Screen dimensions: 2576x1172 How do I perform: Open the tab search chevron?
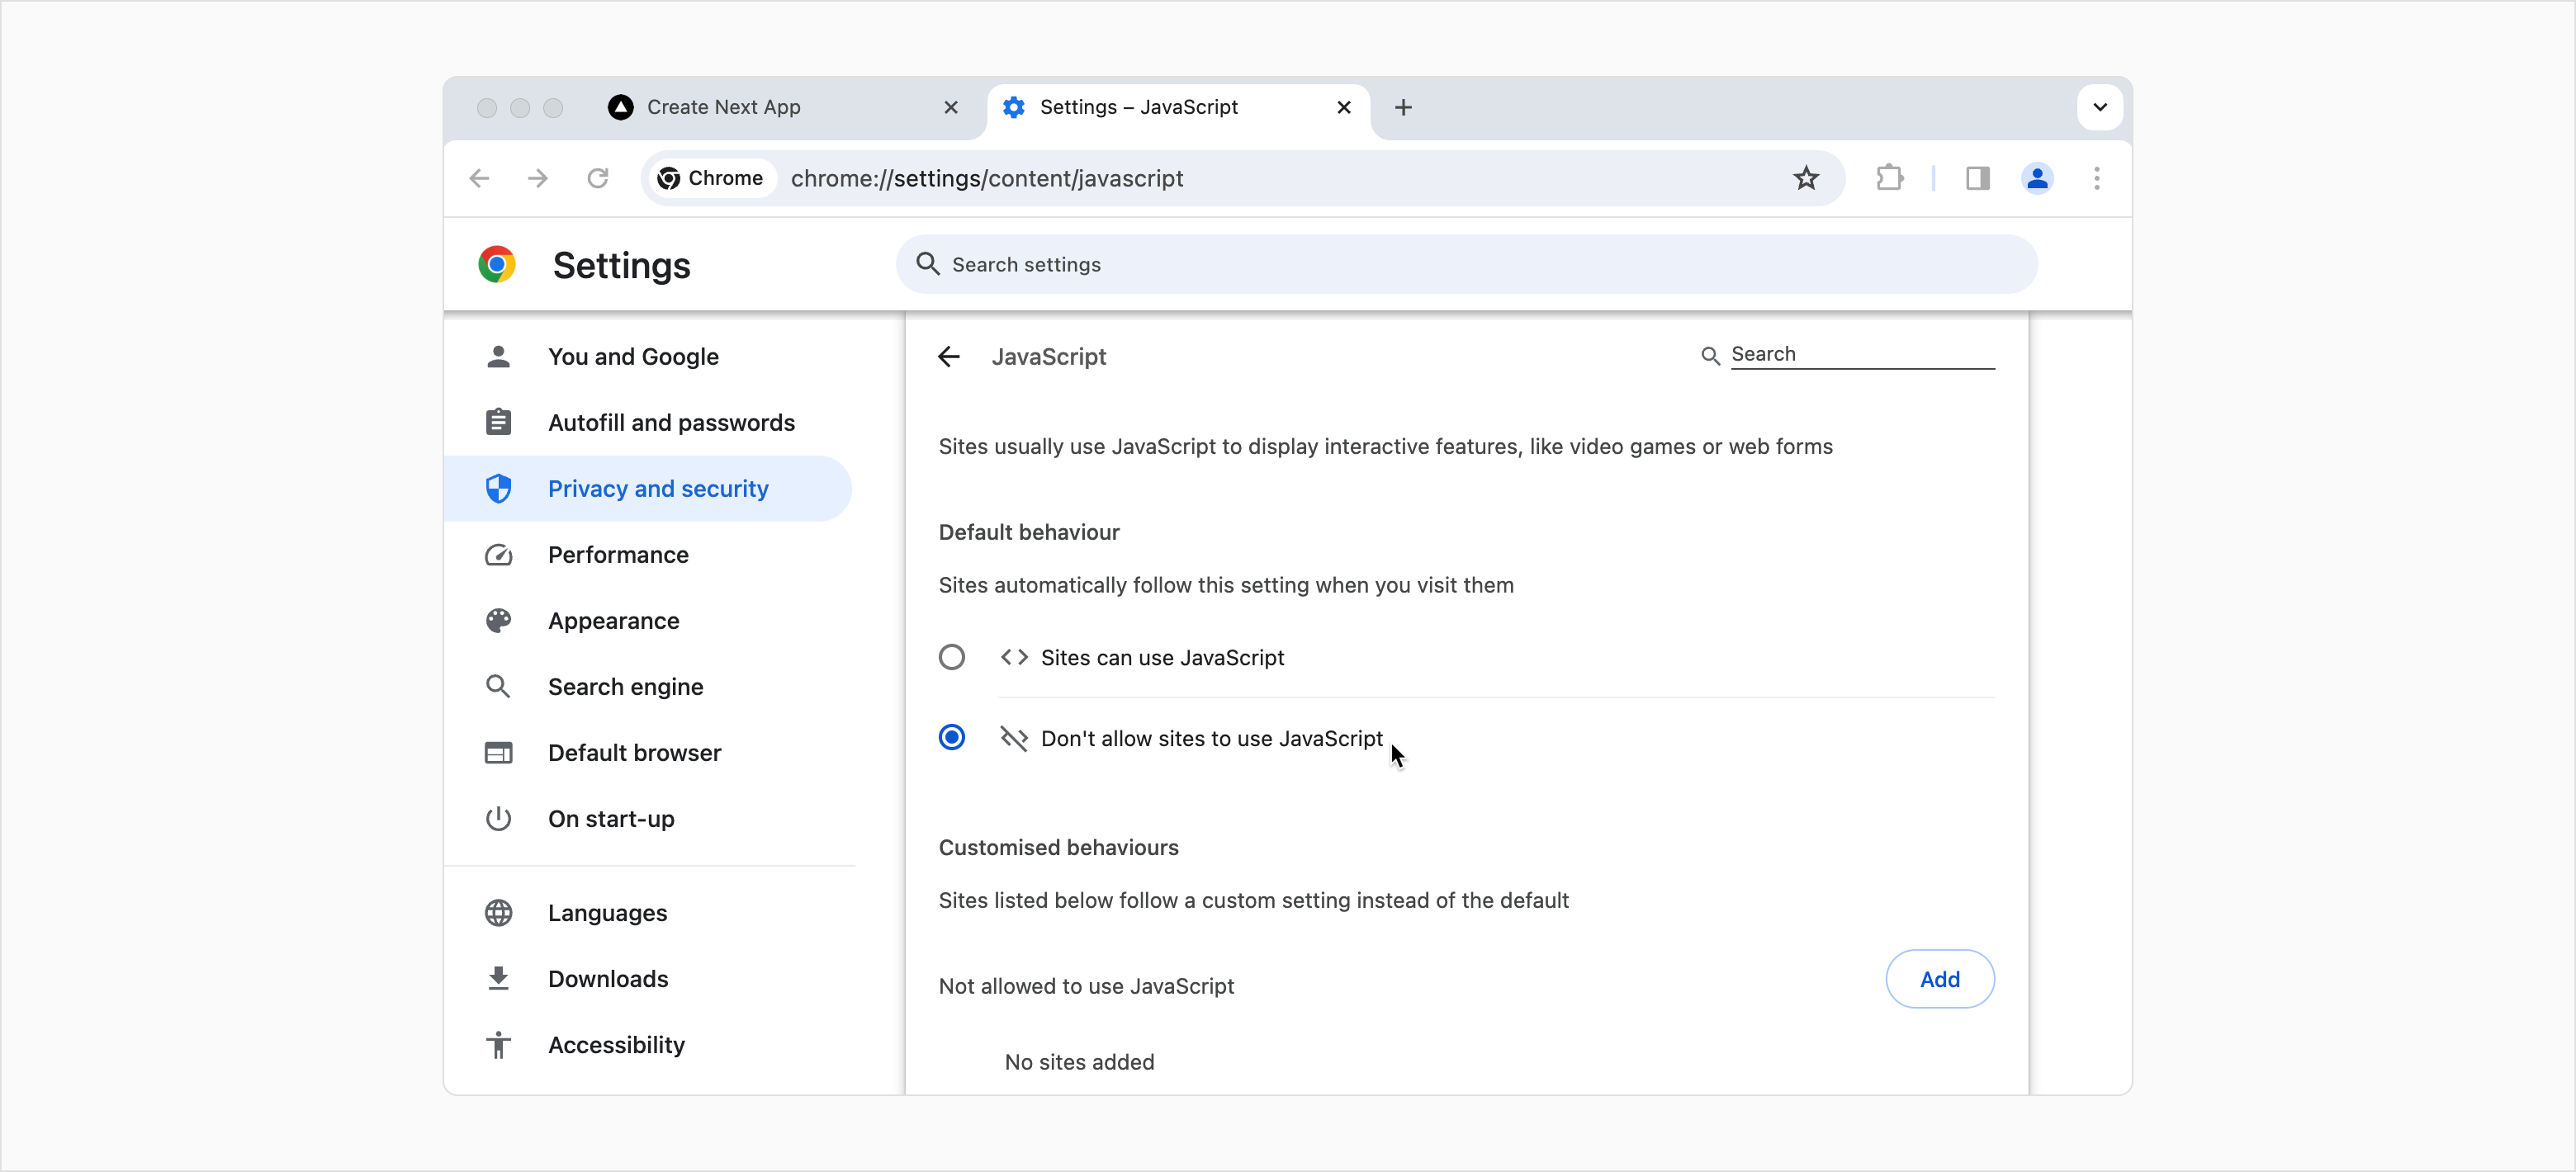tap(2099, 107)
